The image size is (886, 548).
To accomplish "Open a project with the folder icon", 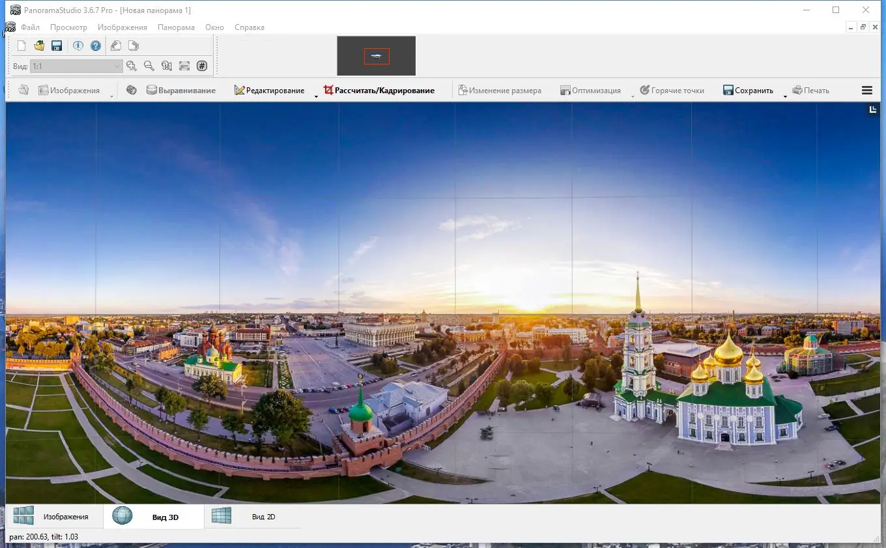I will pyautogui.click(x=39, y=46).
